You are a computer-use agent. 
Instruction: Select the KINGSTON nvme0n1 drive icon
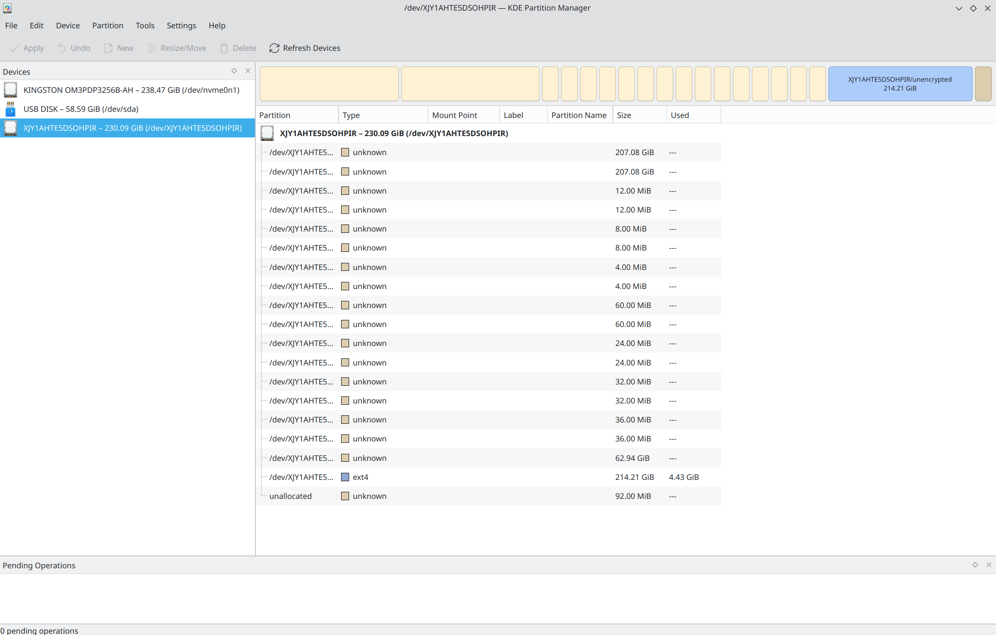(11, 90)
